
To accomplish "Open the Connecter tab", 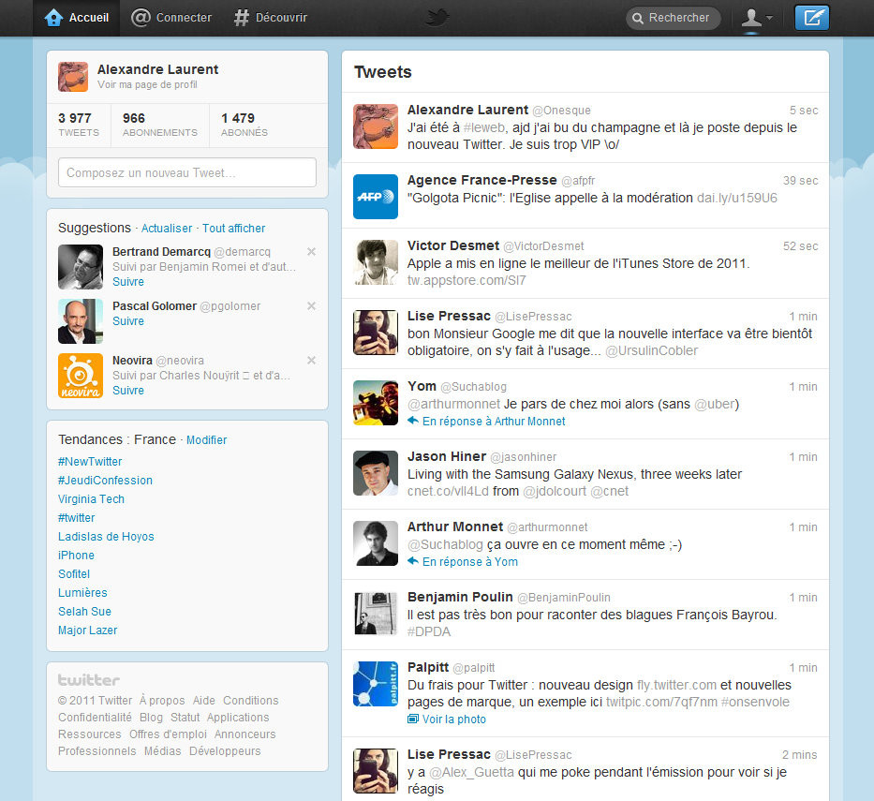I will (171, 17).
